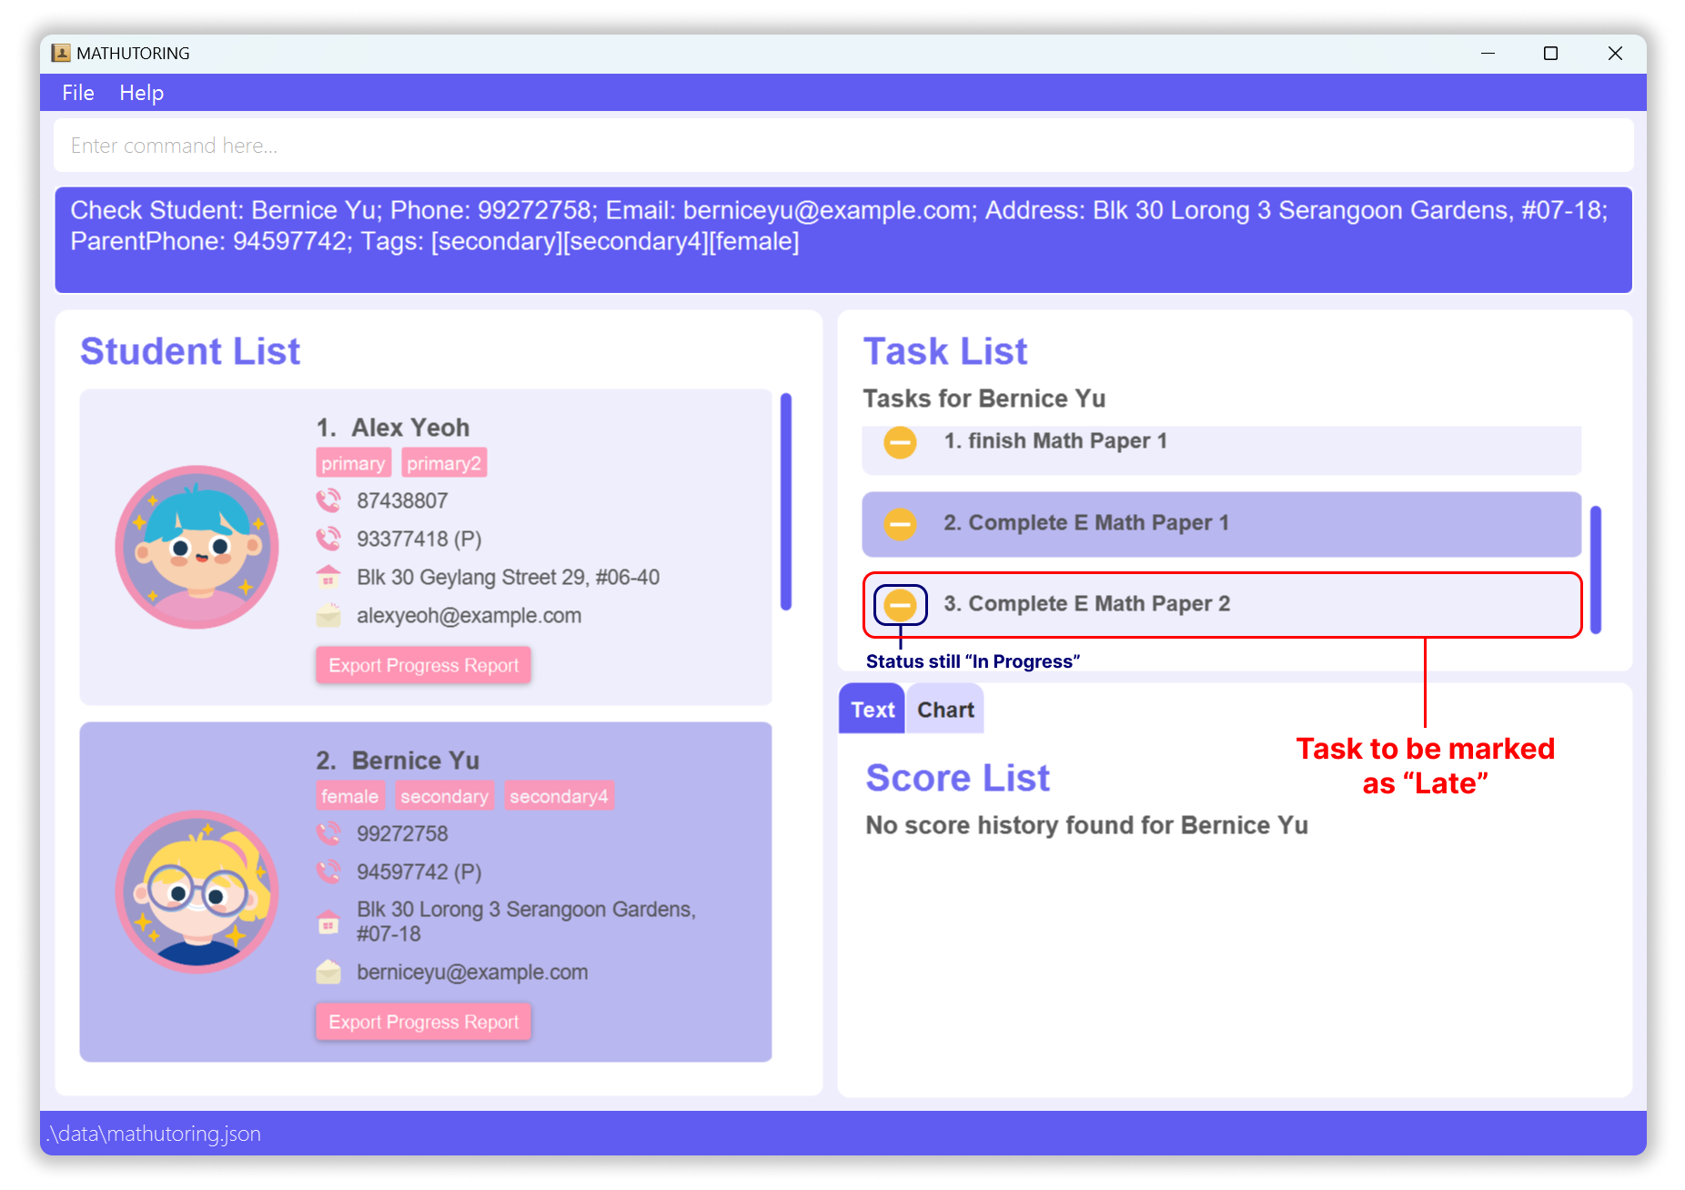Click email alexyeoh@example.com
Screen dimensions: 1685x1190
click(469, 615)
